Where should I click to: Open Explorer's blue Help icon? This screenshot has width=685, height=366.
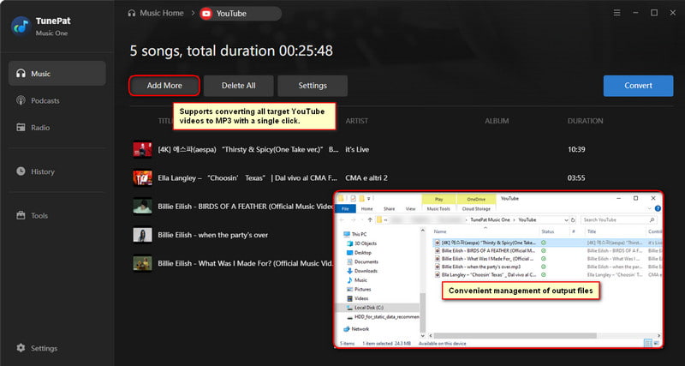[658, 209]
